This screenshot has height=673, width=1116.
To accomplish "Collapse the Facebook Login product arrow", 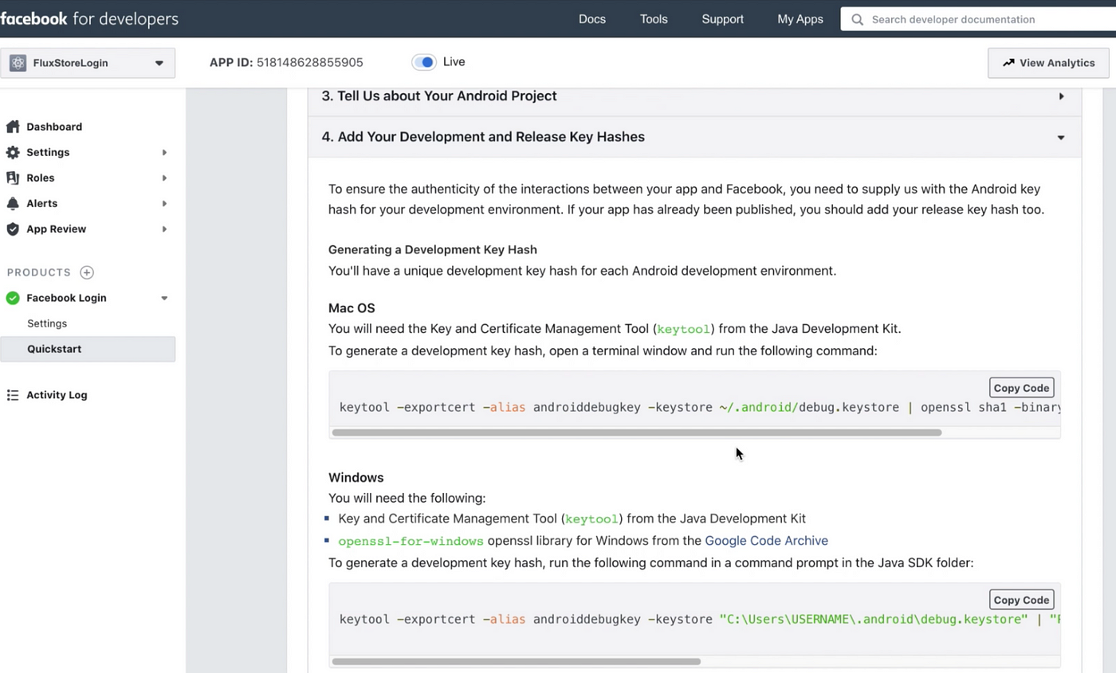I will pos(164,298).
